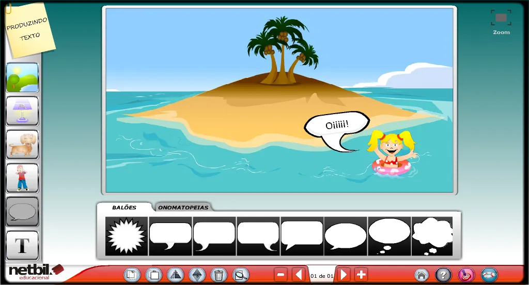Click the paste icon in bottom toolbar
The width and height of the screenshot is (529, 285).
pos(153,275)
